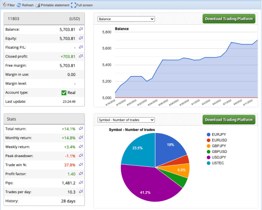The width and height of the screenshot is (262, 210).
Task: Click trades per day value 10.3
Action: 72,192
